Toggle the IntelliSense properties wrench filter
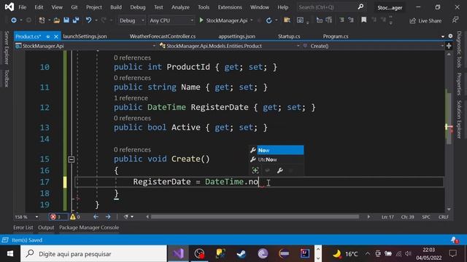The width and height of the screenshot is (467, 262). tap(279, 170)
